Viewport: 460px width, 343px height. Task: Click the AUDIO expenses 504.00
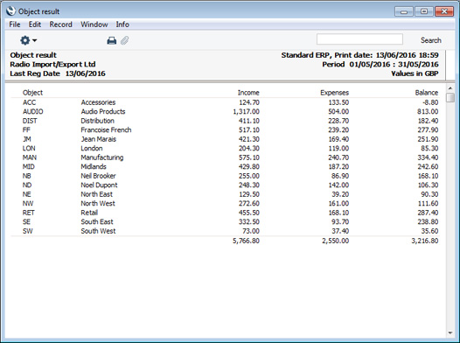coord(338,111)
